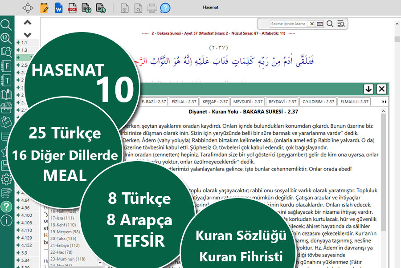Open print preview magnifier document icon
The image size is (401, 268).
(x=139, y=8)
